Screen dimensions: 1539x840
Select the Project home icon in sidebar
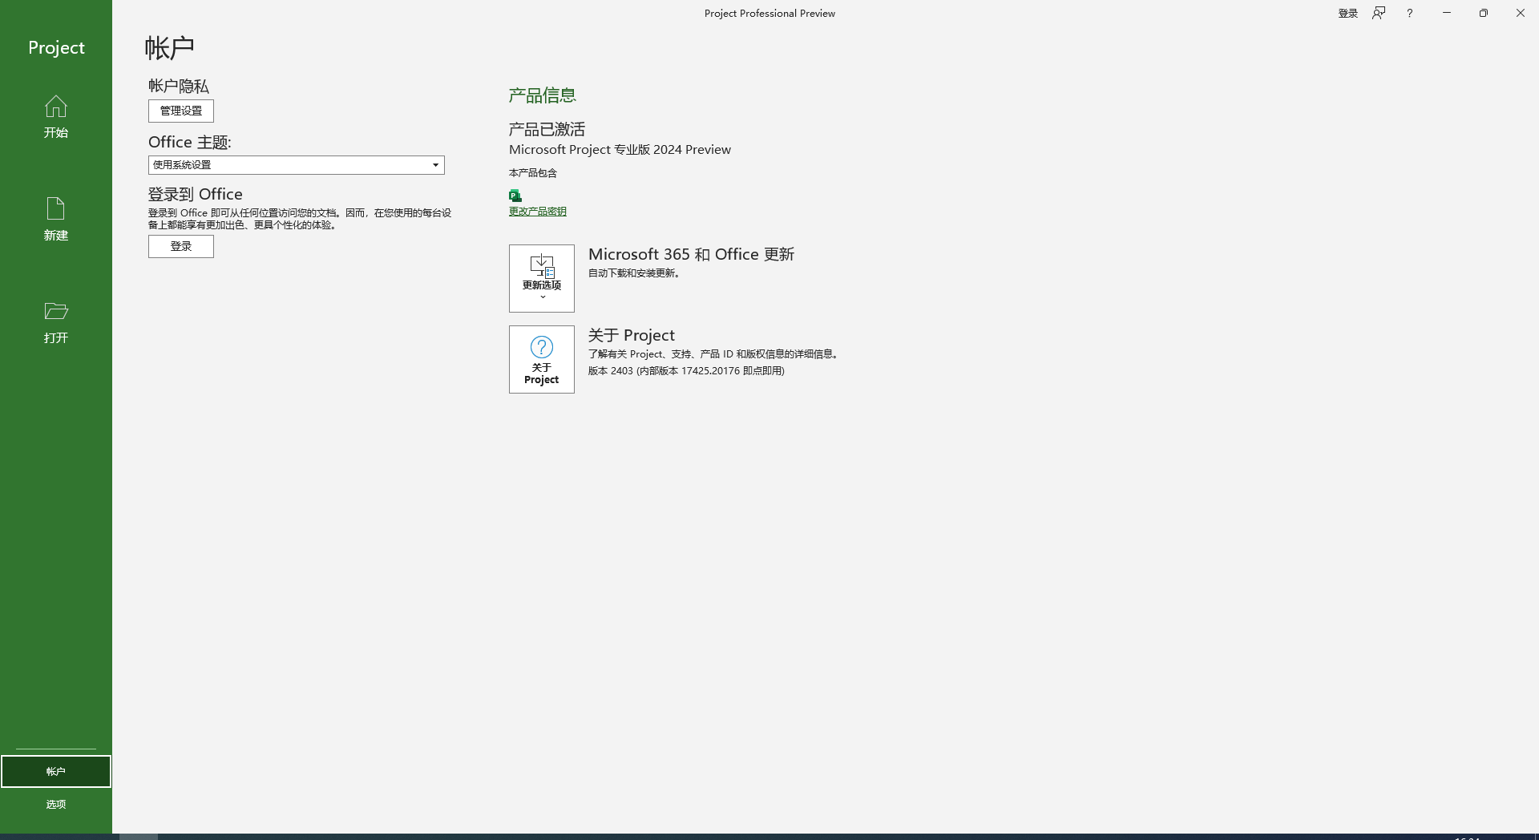coord(55,117)
